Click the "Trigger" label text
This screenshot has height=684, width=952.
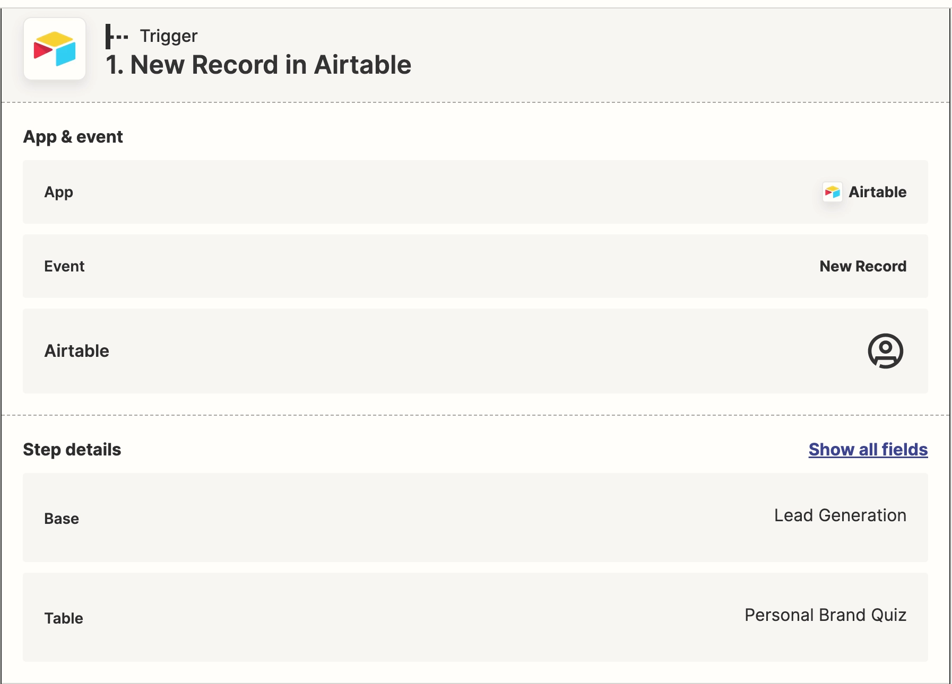click(169, 36)
